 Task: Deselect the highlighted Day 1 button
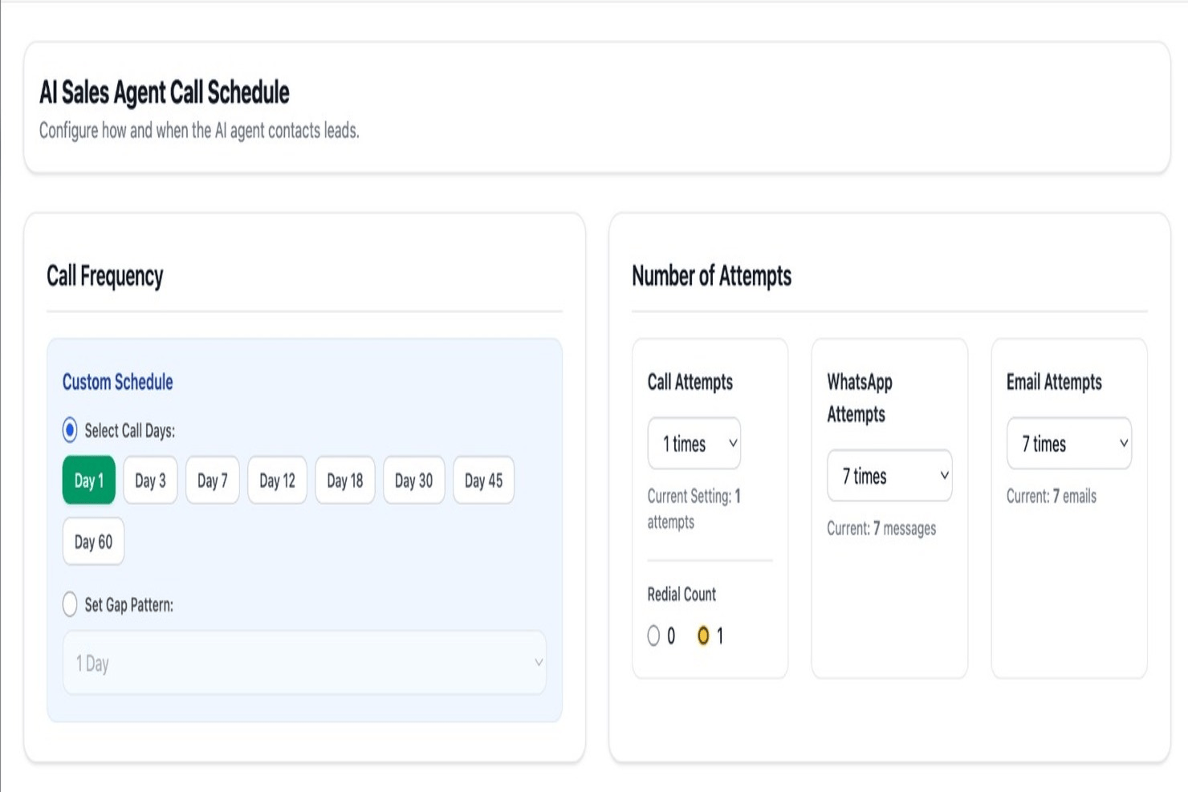click(x=88, y=480)
